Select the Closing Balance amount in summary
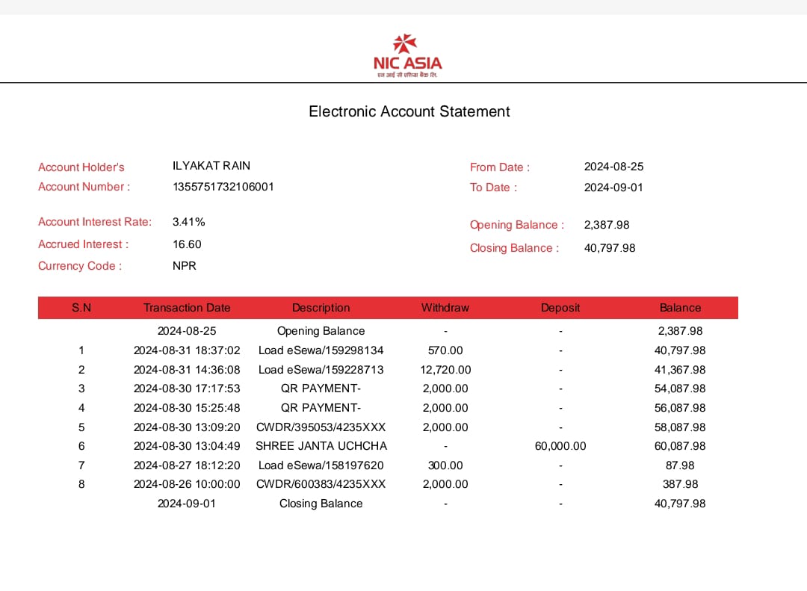Screen dimensions: 807x591 (610, 248)
